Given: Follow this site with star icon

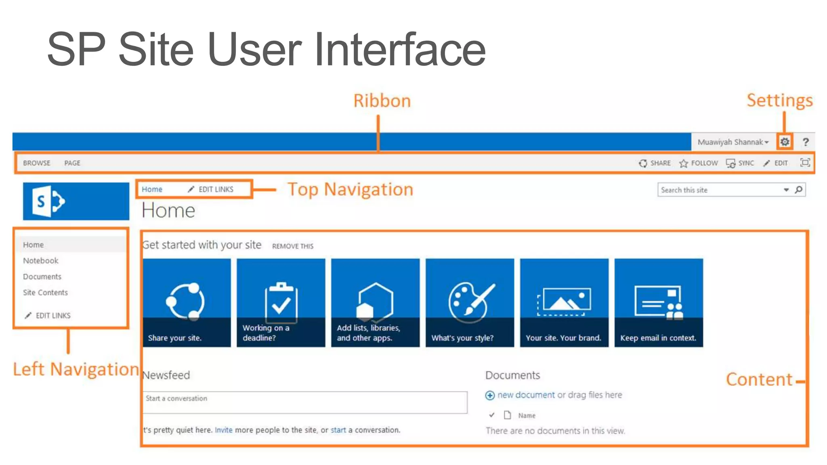Looking at the screenshot, I should (x=684, y=163).
